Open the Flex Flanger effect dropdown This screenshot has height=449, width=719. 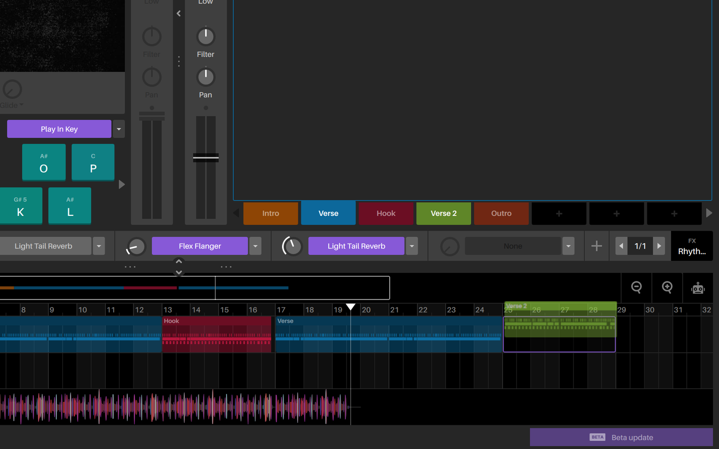tap(255, 246)
